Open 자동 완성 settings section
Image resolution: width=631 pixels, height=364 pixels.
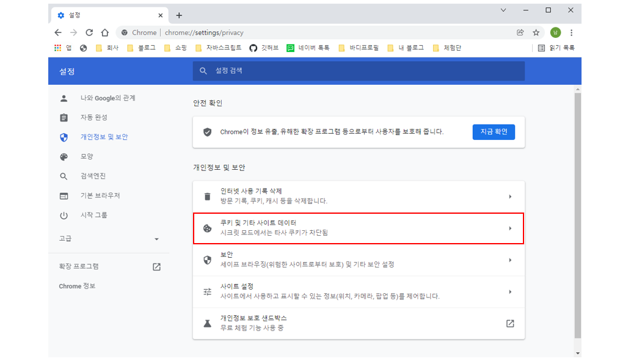click(94, 117)
